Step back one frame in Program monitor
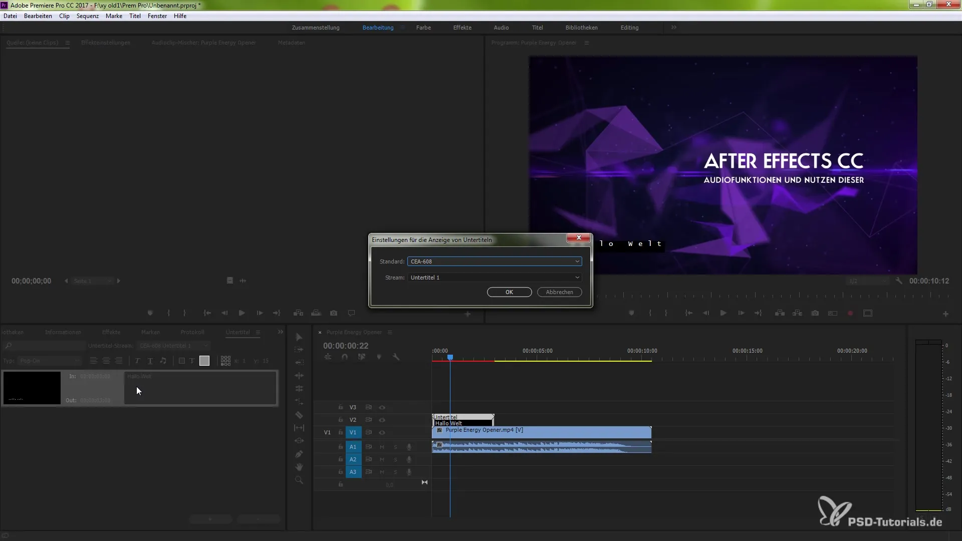The height and width of the screenshot is (541, 962). pyautogui.click(x=706, y=313)
